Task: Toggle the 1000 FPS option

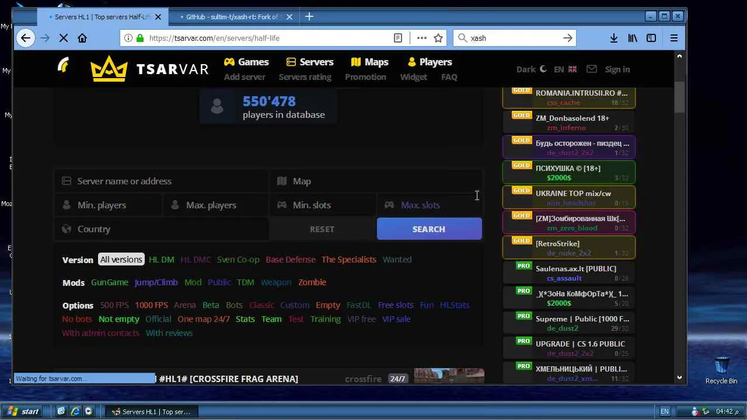Action: point(151,305)
